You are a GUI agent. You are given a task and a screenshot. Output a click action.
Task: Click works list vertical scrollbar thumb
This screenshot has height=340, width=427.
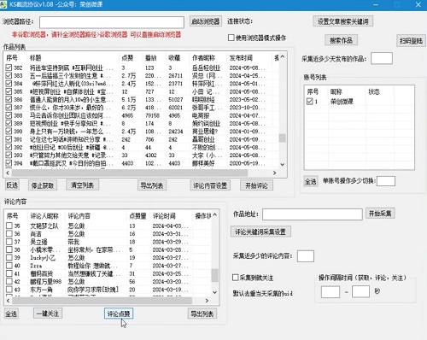283,138
